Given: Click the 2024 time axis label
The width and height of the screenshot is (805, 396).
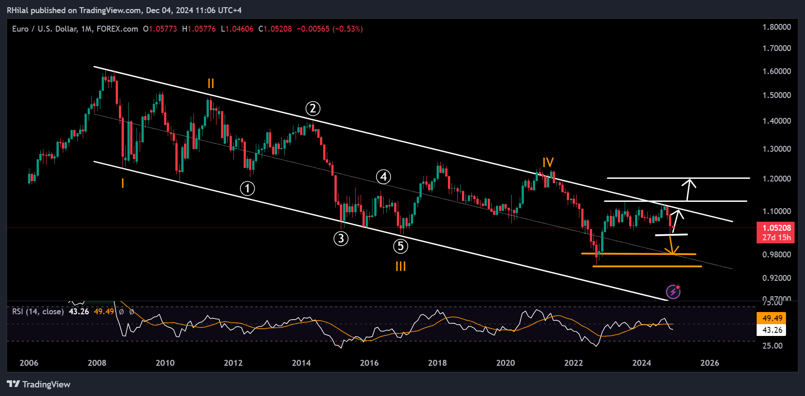Looking at the screenshot, I should pyautogui.click(x=642, y=363).
